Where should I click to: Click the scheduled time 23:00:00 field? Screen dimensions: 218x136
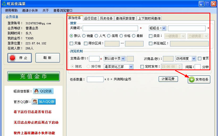coord(171,67)
